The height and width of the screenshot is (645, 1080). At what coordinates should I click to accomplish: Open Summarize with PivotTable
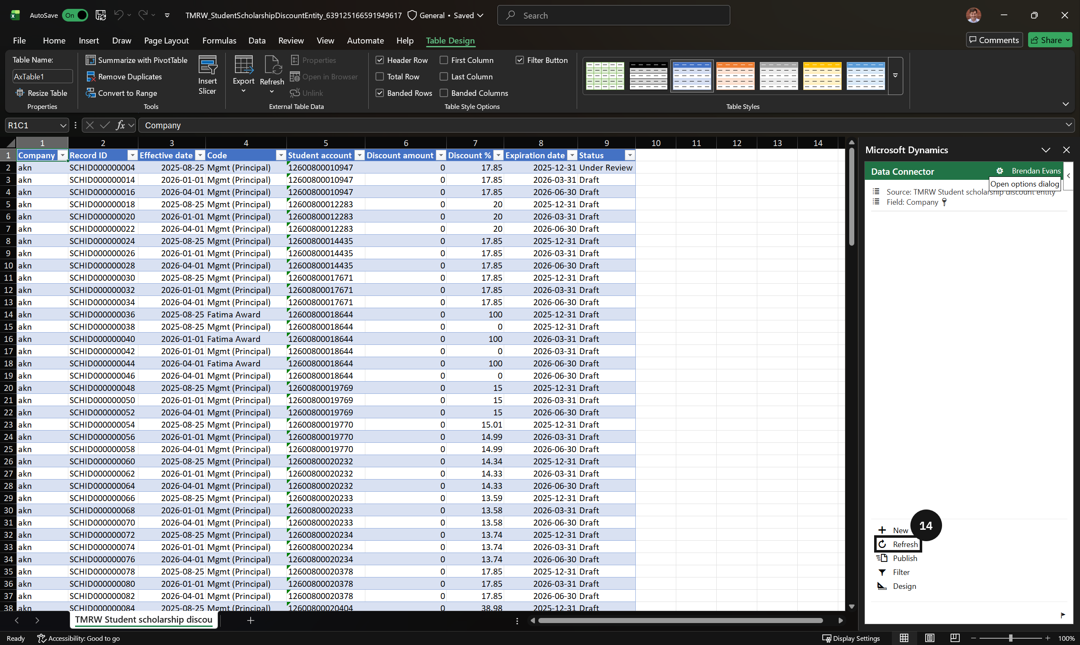point(136,60)
